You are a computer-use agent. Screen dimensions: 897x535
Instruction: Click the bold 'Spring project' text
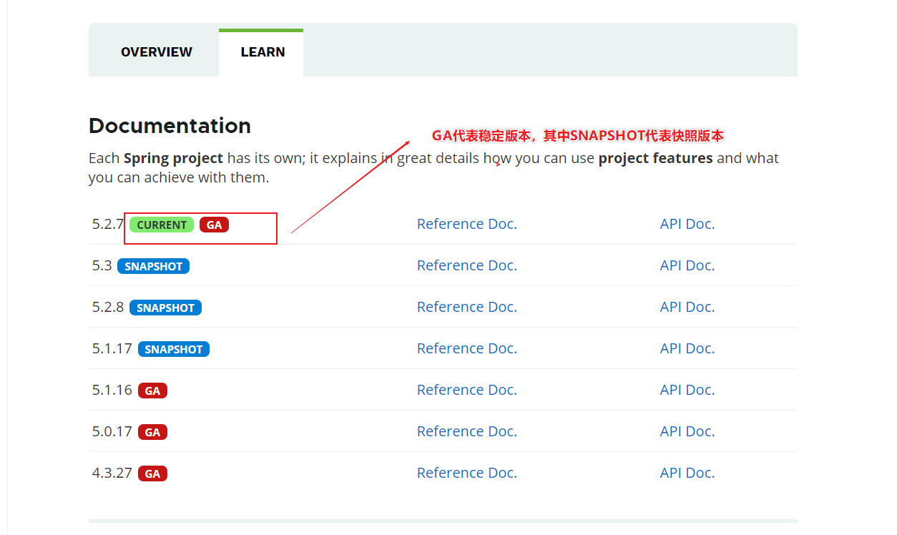(173, 158)
